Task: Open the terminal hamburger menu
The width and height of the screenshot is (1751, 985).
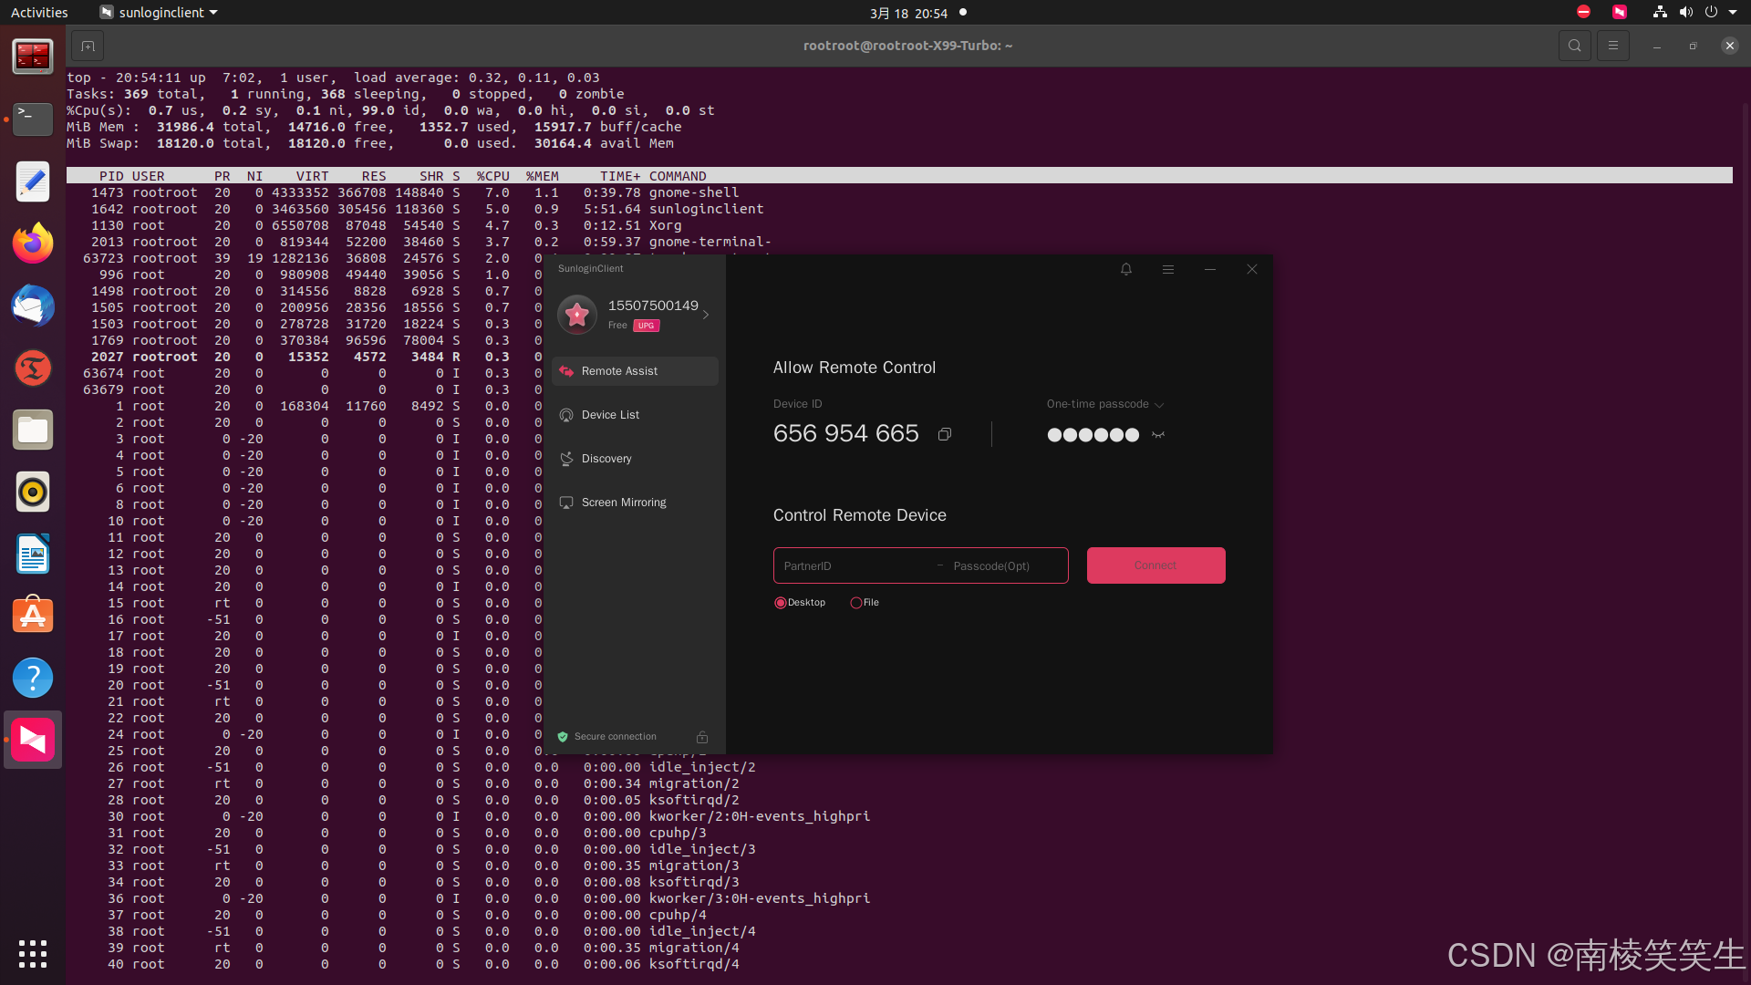Action: (x=1613, y=46)
